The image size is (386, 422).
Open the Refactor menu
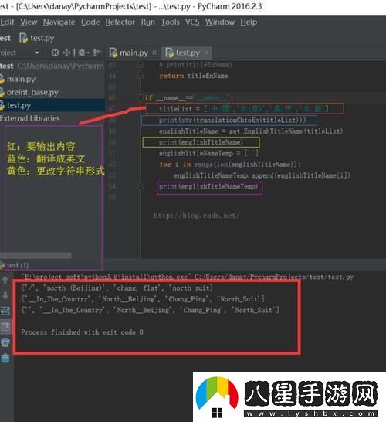tap(120, 22)
